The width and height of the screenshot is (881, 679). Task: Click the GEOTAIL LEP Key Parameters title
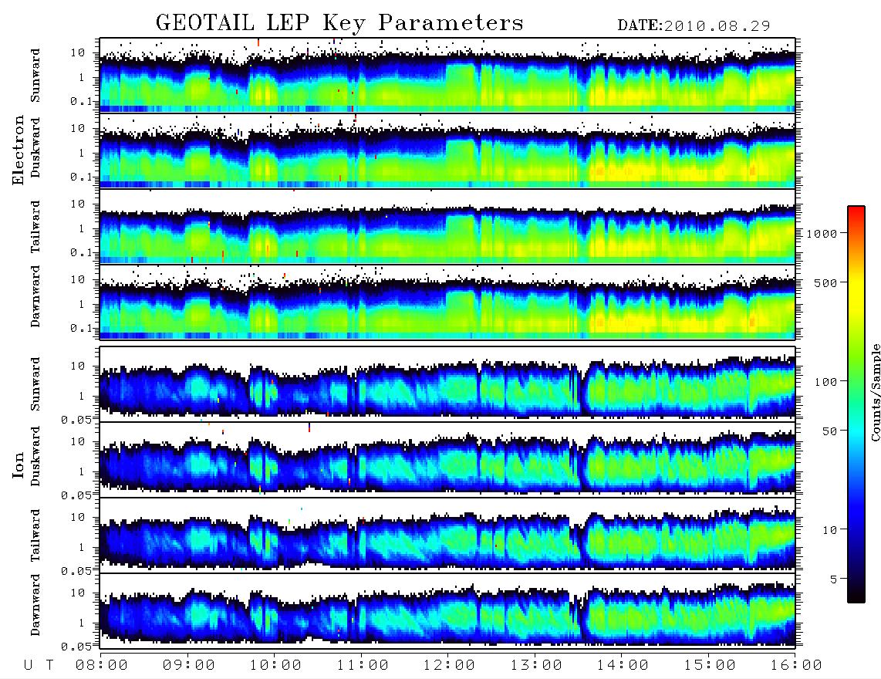click(x=339, y=23)
